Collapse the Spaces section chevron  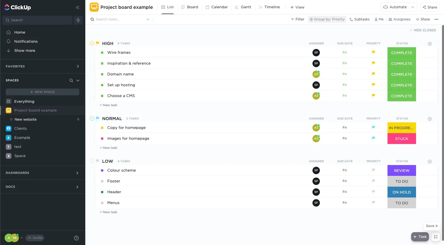tap(78, 80)
